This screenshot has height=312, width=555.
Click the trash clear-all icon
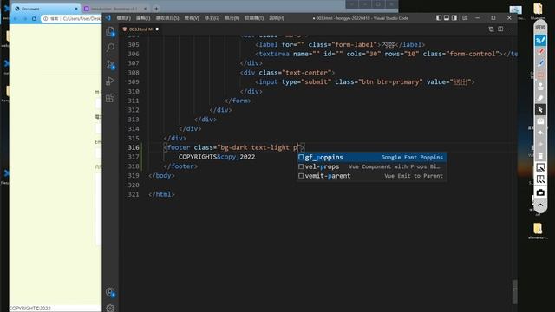pos(540,156)
